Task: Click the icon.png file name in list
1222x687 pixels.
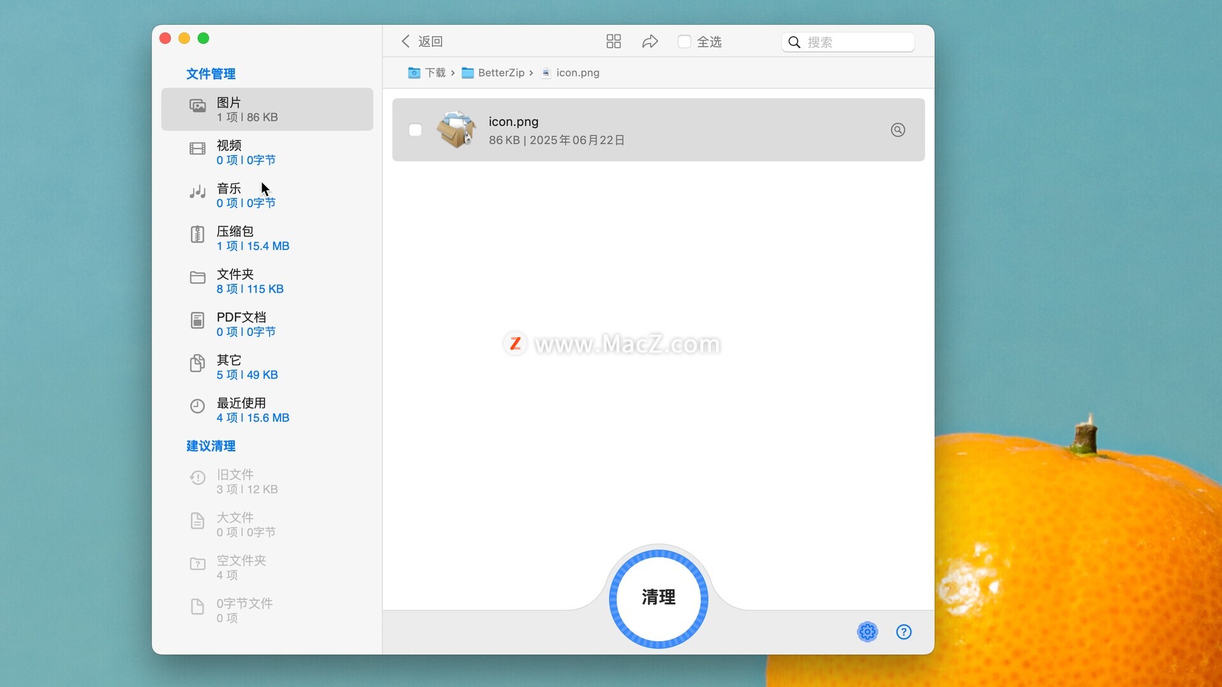Action: (x=514, y=121)
